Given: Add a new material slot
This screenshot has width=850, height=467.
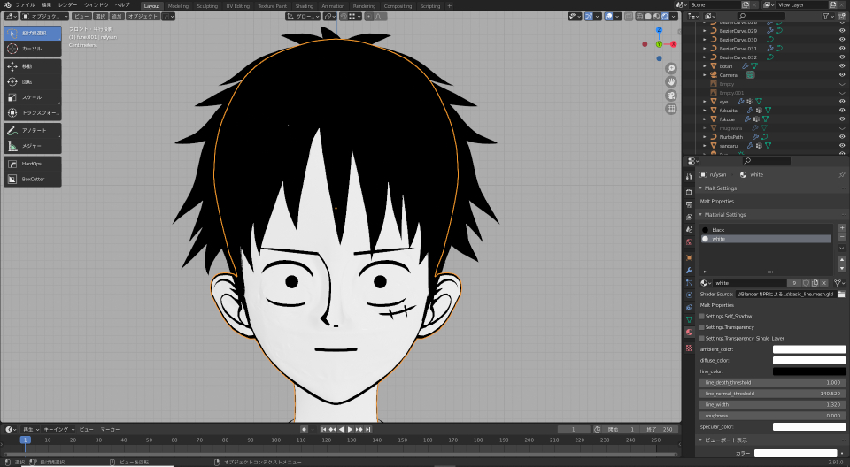Looking at the screenshot, I should click(842, 227).
